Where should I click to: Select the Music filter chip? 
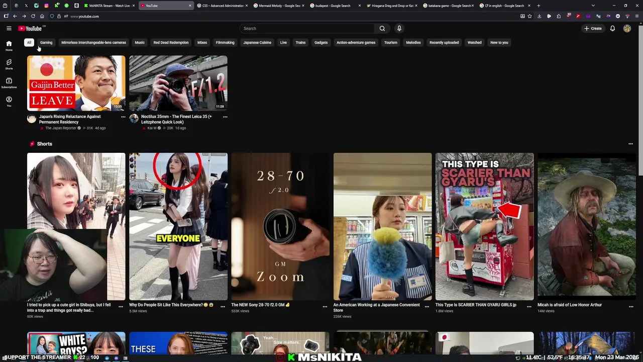140,42
